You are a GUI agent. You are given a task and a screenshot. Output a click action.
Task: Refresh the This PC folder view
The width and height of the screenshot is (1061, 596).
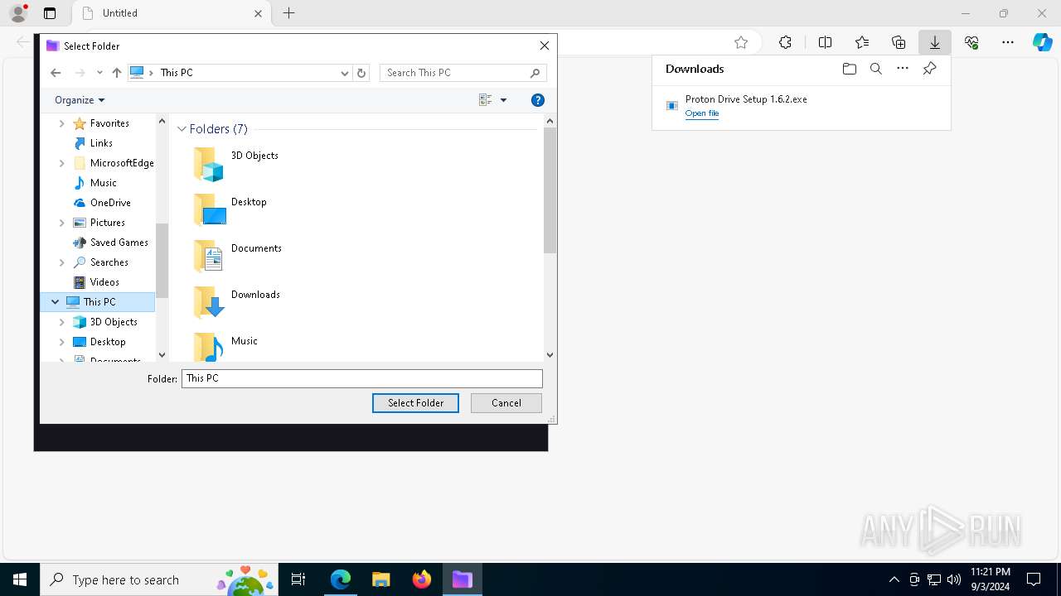point(361,73)
